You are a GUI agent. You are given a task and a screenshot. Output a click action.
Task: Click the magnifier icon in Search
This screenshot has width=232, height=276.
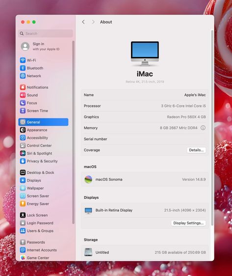point(22,33)
